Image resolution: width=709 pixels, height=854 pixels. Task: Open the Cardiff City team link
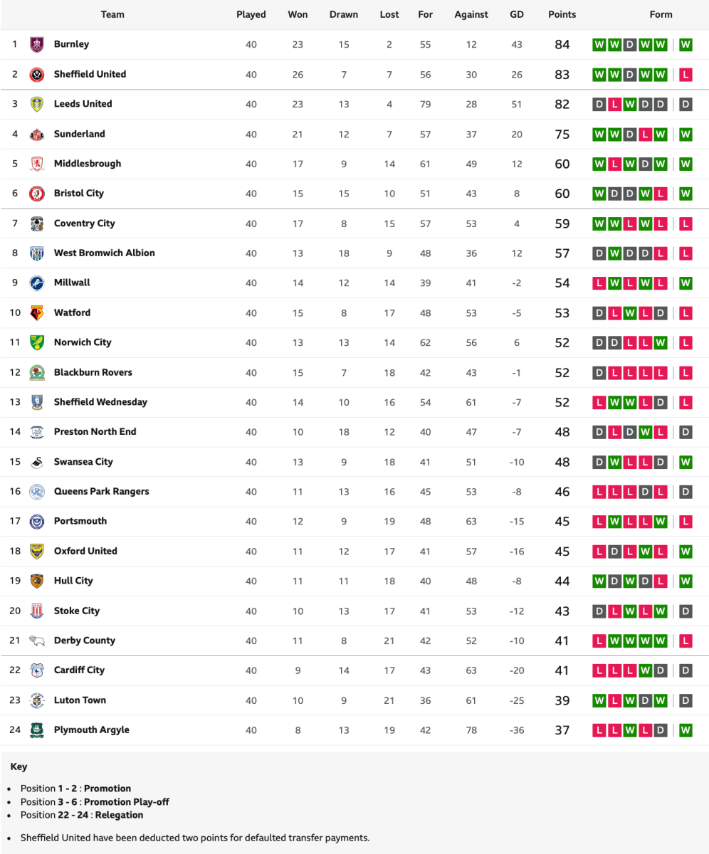point(79,670)
